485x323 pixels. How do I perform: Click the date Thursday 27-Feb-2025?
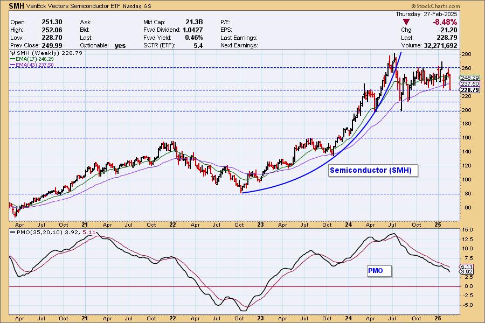(426, 14)
